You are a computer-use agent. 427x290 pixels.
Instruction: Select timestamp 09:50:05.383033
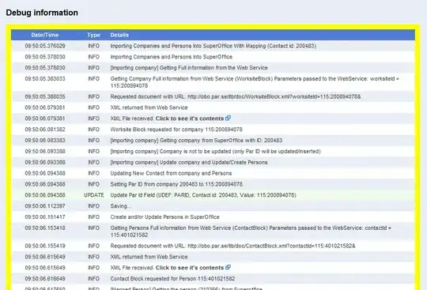(45, 78)
